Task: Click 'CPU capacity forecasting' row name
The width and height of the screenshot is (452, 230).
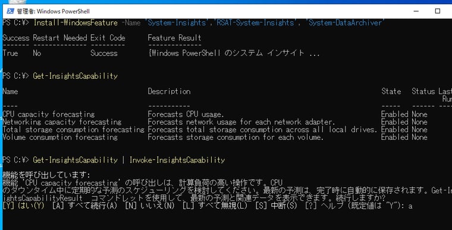Action: coord(48,114)
